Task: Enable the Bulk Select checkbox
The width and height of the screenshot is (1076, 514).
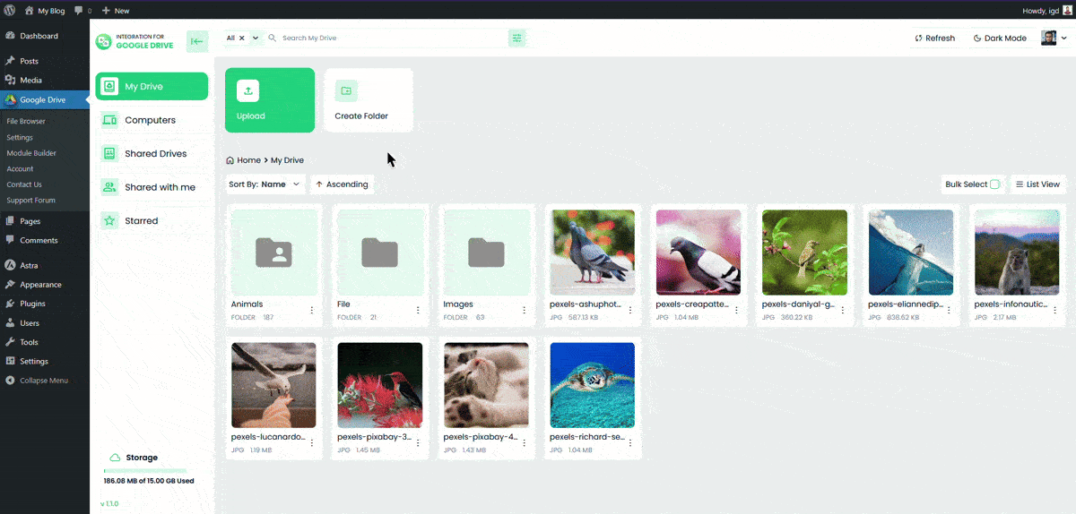Action: tap(994, 184)
